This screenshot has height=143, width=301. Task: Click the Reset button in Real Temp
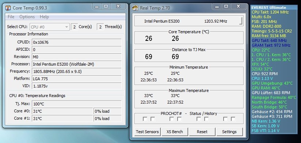(x=202, y=132)
